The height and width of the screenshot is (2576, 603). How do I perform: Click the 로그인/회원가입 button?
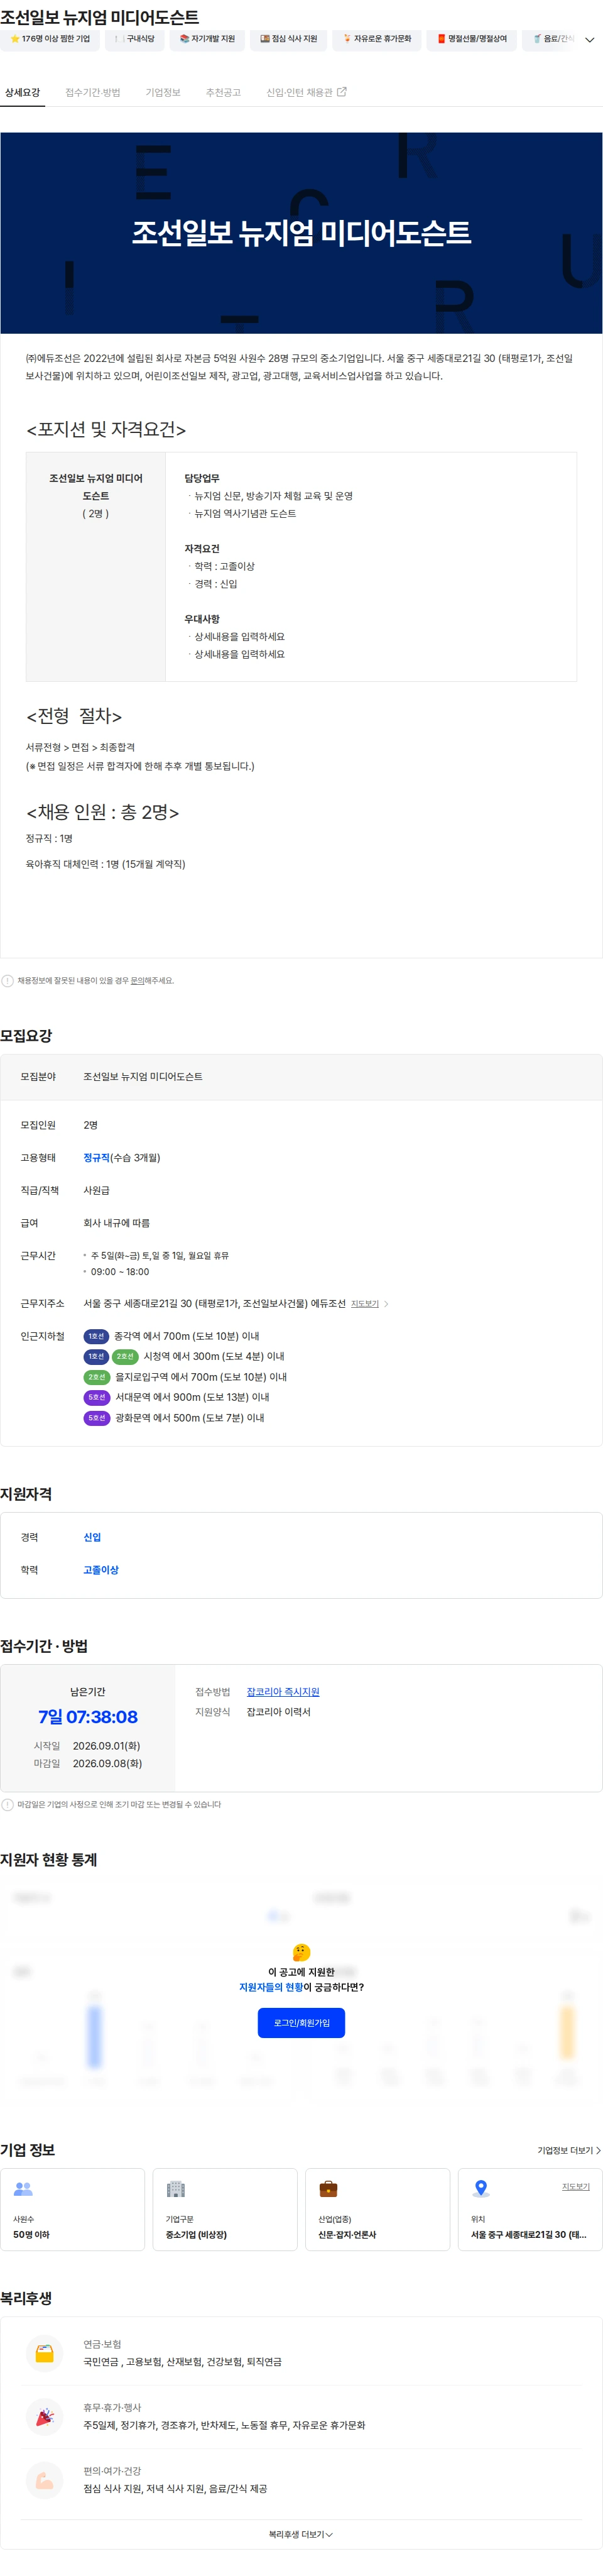tap(301, 2023)
